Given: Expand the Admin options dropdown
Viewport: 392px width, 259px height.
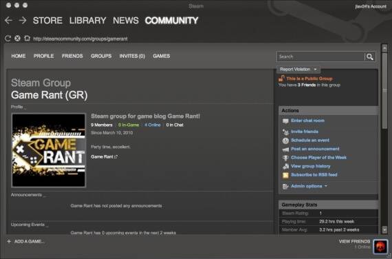Looking at the screenshot, I should 309,186.
